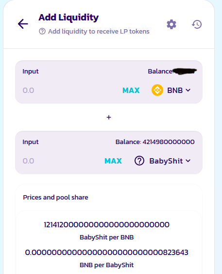Viewport: 222px width, 274px height.
Task: Go back with the left arrow icon
Action: (23, 24)
